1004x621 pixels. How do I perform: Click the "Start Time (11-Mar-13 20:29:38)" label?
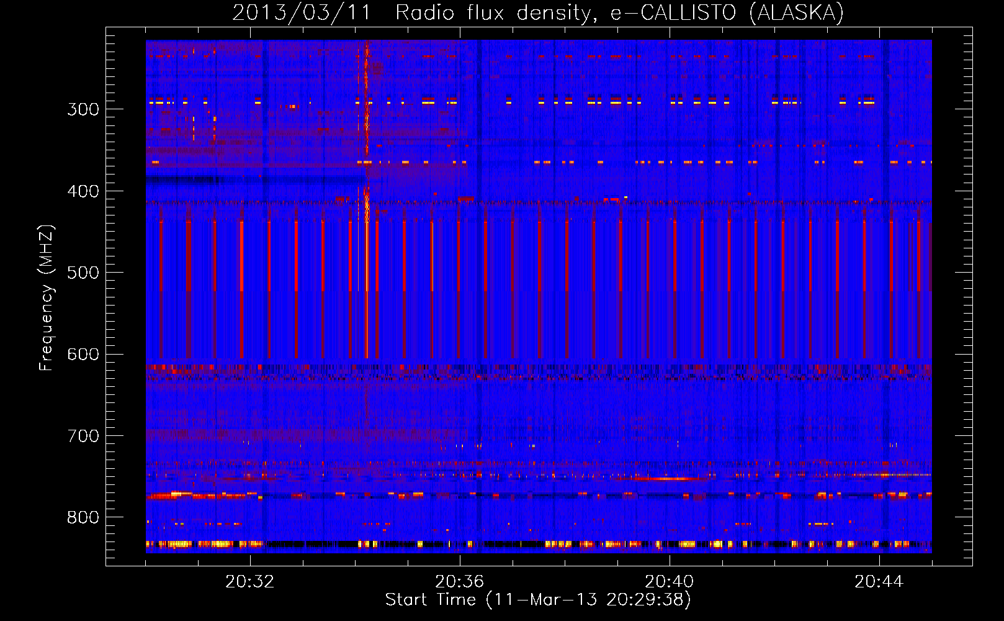[x=538, y=600]
